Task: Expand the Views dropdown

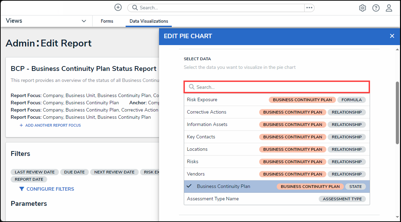Action: click(x=84, y=21)
